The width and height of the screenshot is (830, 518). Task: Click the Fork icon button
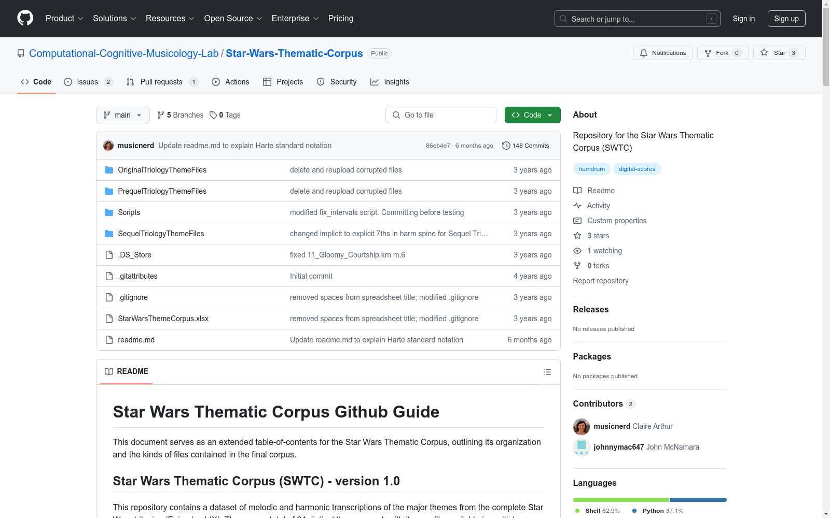tap(708, 53)
